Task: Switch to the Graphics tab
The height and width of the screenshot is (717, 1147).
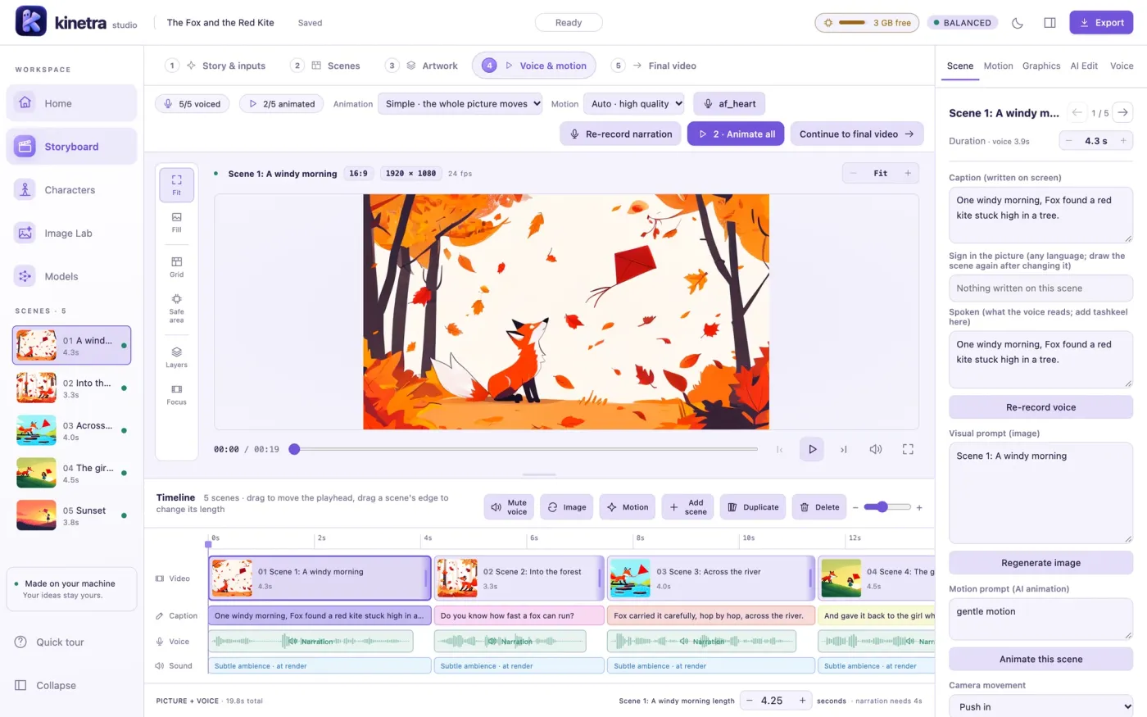Action: [1041, 66]
